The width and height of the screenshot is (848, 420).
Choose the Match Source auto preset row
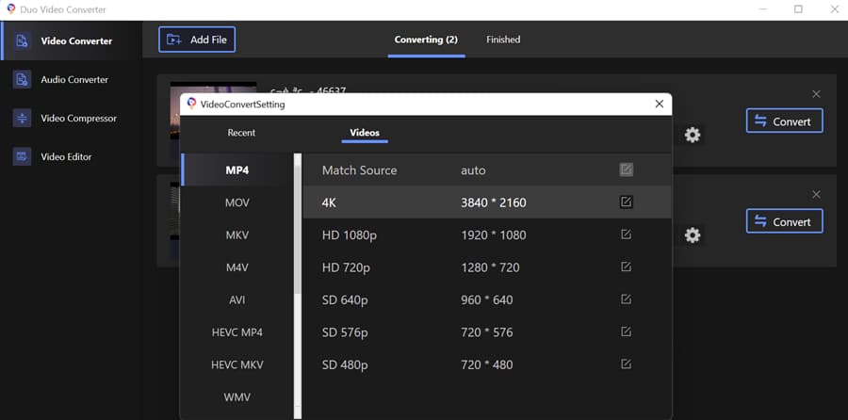point(487,170)
